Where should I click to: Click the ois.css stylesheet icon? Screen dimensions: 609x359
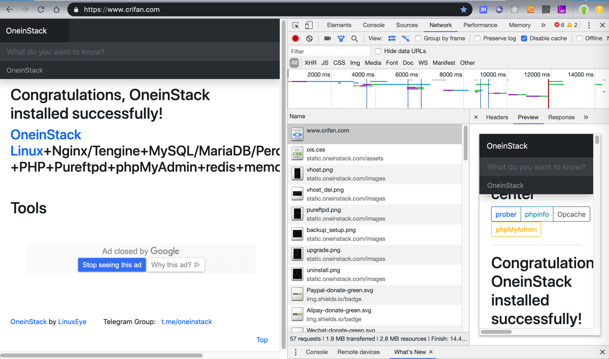tap(297, 154)
